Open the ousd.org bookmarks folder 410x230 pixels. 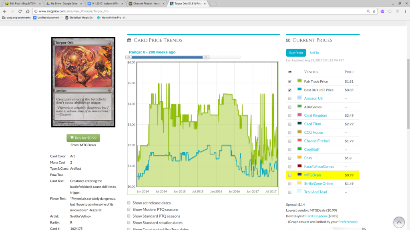click(x=16, y=18)
